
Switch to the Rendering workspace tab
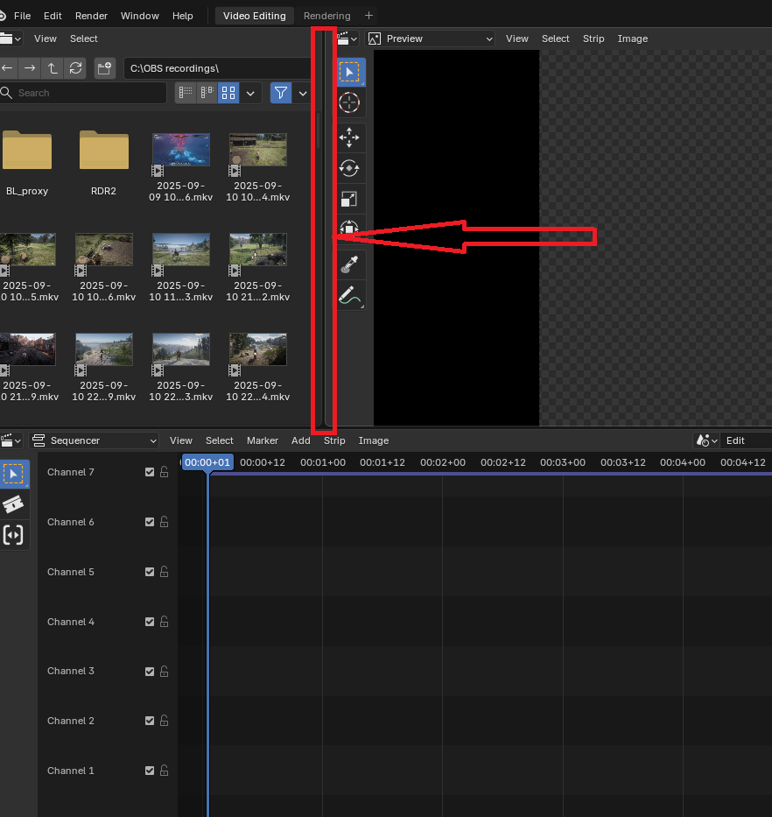(327, 16)
